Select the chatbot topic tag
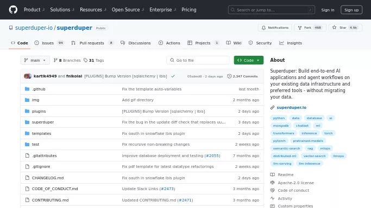Viewport: 371px width, 208px height. pos(302,126)
